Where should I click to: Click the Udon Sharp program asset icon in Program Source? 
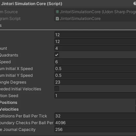[x=57, y=12]
